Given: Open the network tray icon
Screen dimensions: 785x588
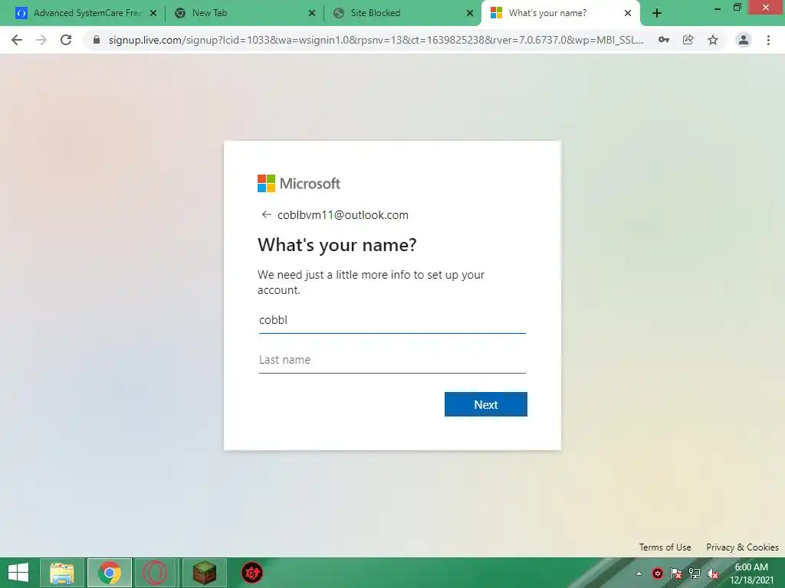Looking at the screenshot, I should [x=695, y=573].
